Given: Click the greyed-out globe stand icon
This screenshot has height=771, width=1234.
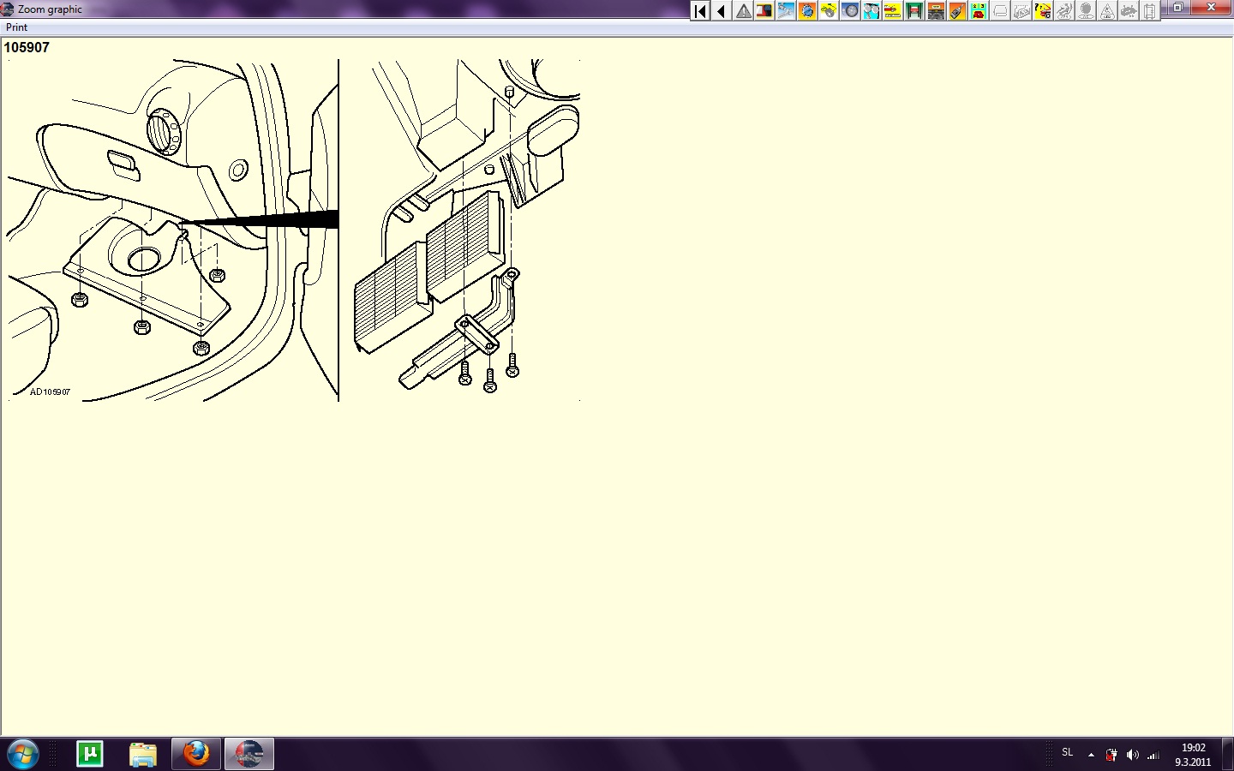Looking at the screenshot, I should click(1086, 10).
